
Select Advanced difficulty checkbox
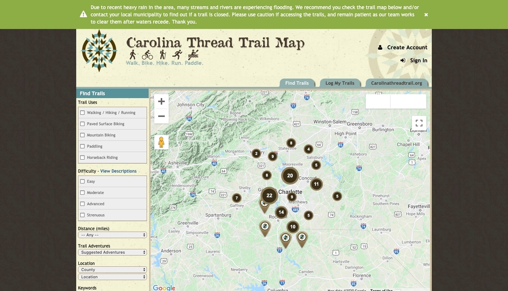[x=82, y=204]
